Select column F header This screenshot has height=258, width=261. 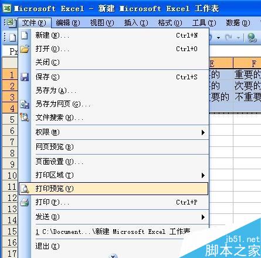tap(247, 63)
